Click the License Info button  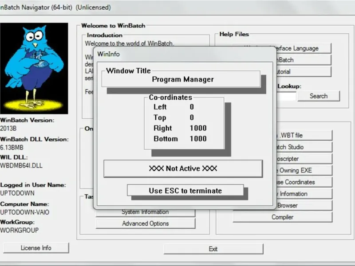pyautogui.click(x=36, y=248)
